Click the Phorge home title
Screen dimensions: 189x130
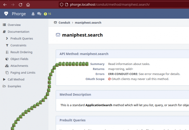(19, 14)
